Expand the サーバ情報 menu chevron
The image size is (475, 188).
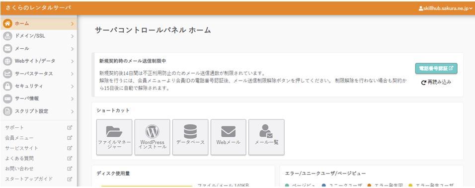click(x=72, y=99)
